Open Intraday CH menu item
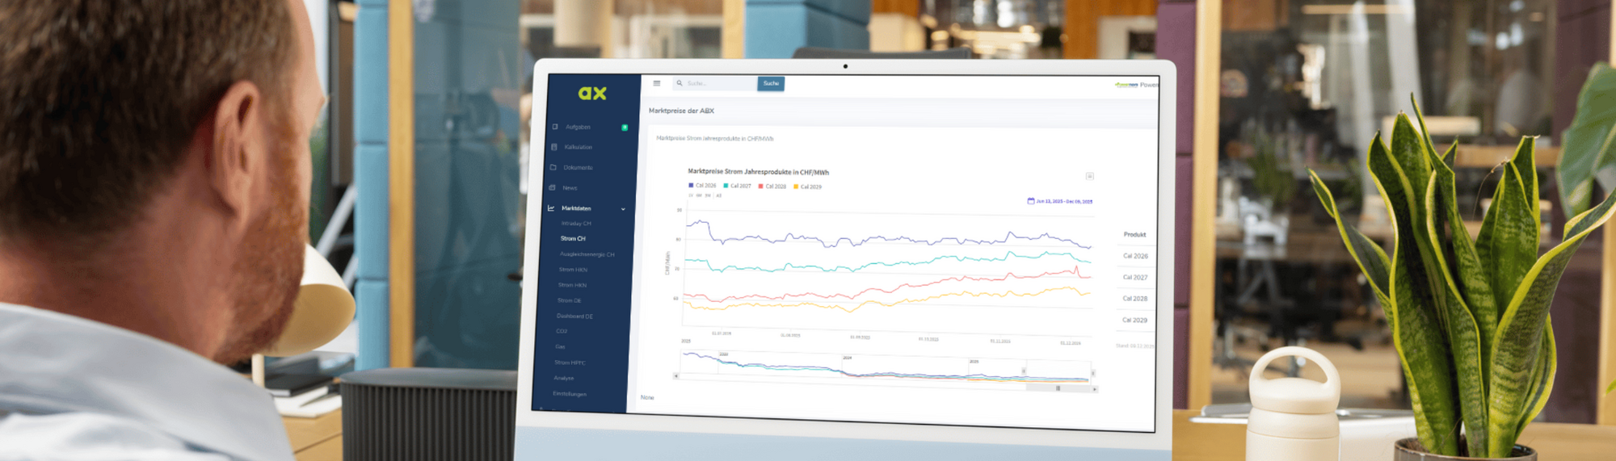 [x=576, y=224]
